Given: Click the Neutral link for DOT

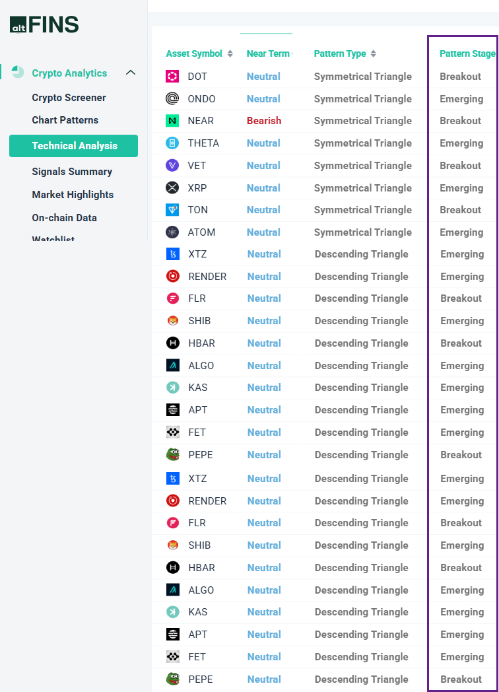Looking at the screenshot, I should [x=263, y=77].
